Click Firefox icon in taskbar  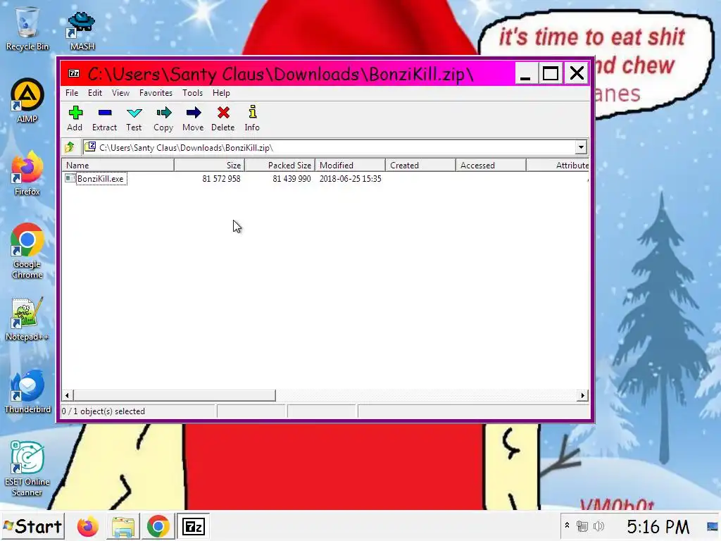[88, 526]
